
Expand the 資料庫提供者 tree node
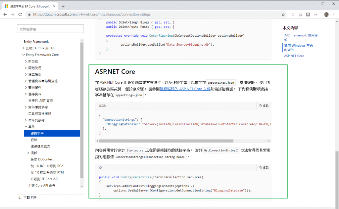click(x=26, y=107)
